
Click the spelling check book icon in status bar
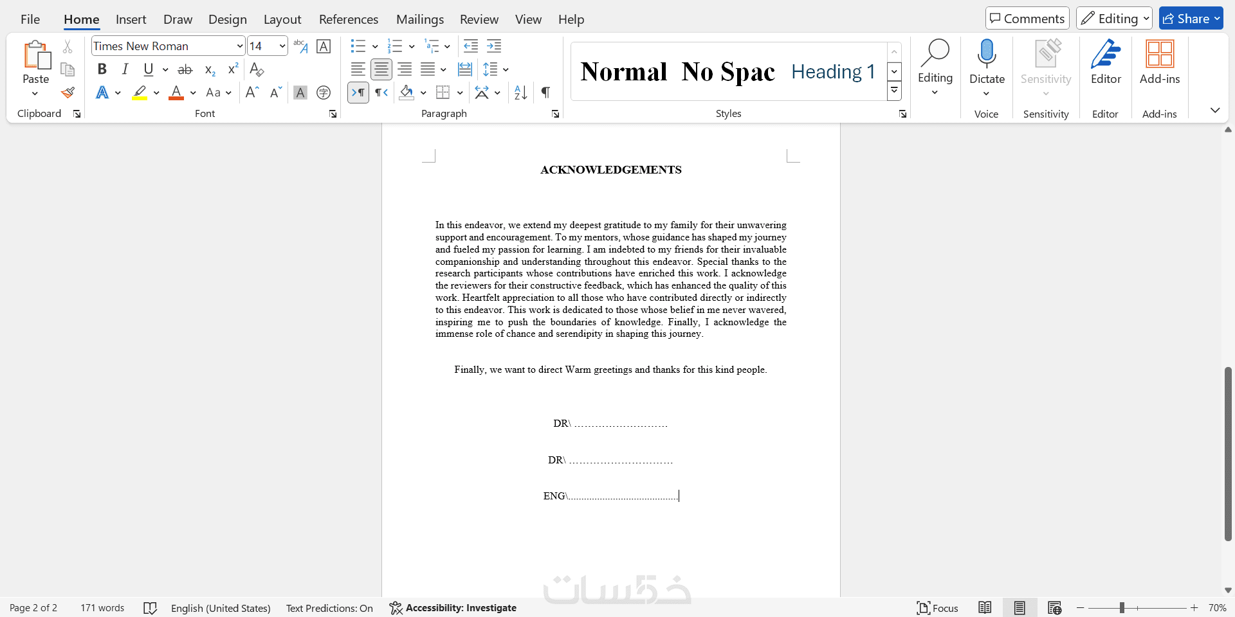click(x=150, y=608)
